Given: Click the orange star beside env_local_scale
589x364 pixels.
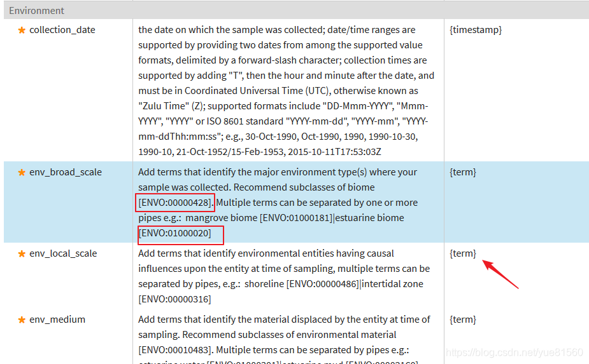Looking at the screenshot, I should click(x=22, y=254).
